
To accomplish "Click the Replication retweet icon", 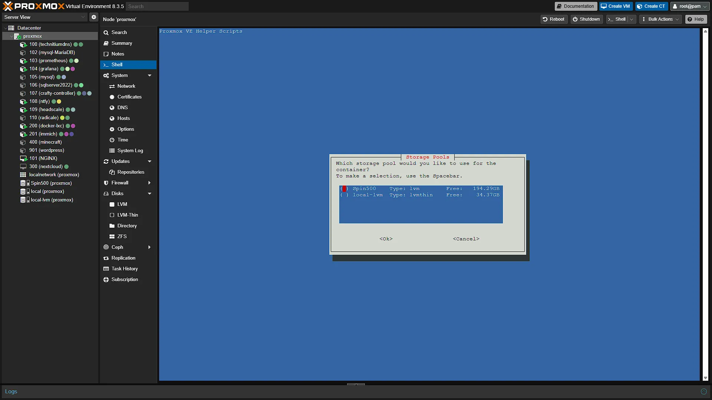I will point(106,258).
